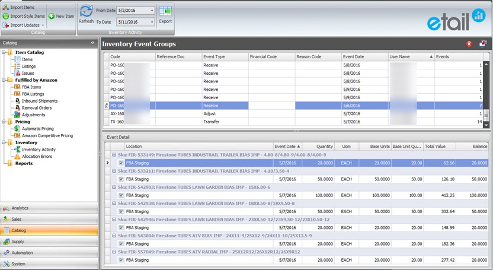Image resolution: width=493 pixels, height=270 pixels.
Task: Click the Import Style Items icon
Action: 6,16
